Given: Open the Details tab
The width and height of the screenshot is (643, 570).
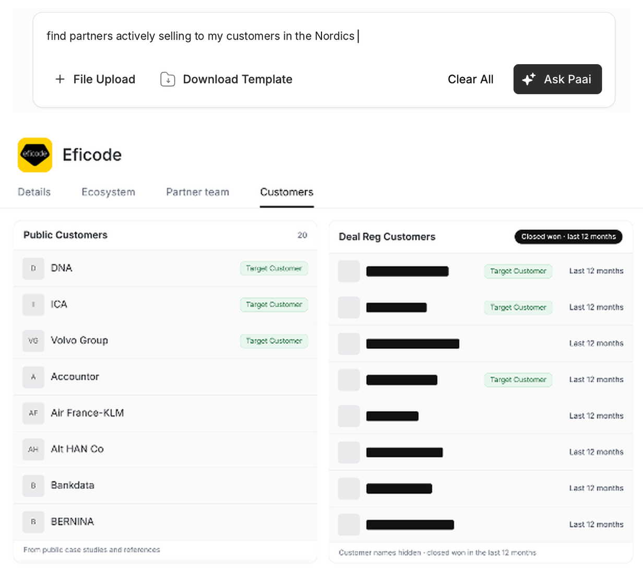Looking at the screenshot, I should tap(34, 192).
